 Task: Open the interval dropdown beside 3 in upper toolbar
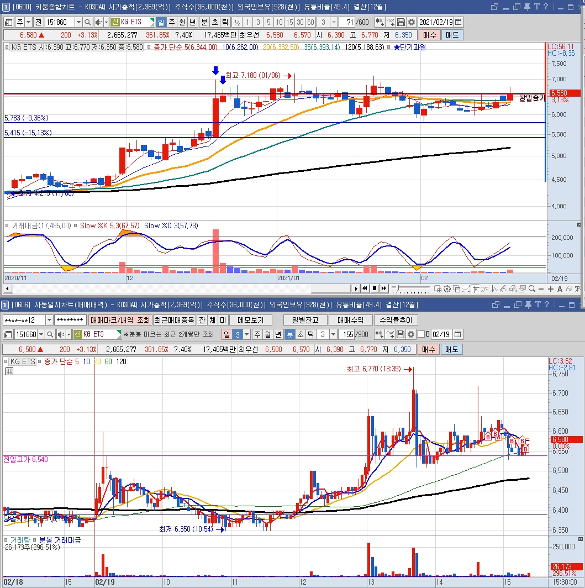point(334,22)
